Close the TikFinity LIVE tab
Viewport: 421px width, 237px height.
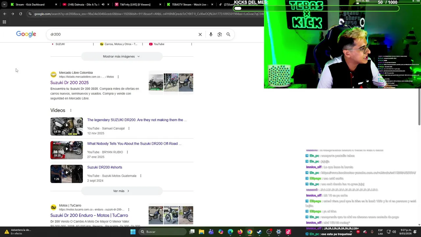(x=160, y=5)
